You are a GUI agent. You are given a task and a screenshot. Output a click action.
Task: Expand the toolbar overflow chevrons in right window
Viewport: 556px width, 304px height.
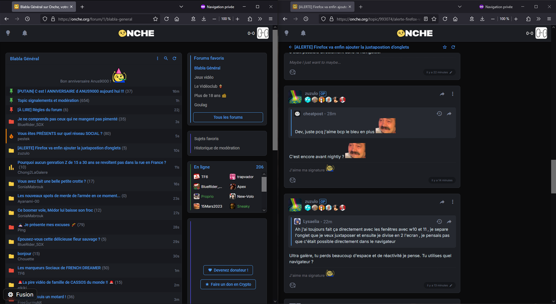pyautogui.click(x=537, y=18)
